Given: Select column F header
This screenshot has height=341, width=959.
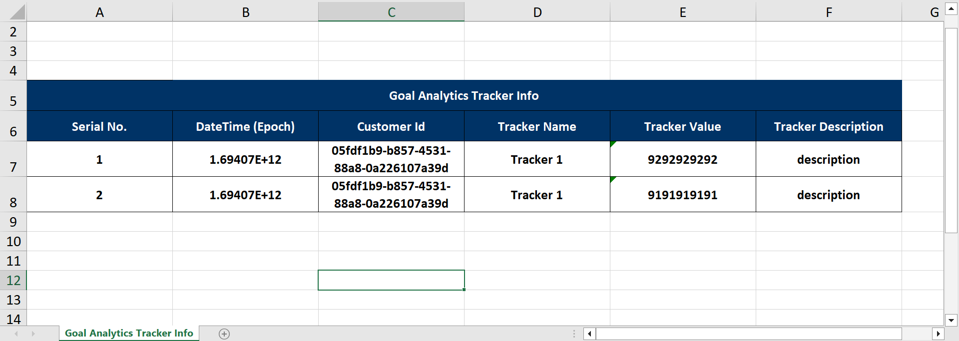Looking at the screenshot, I should click(829, 12).
